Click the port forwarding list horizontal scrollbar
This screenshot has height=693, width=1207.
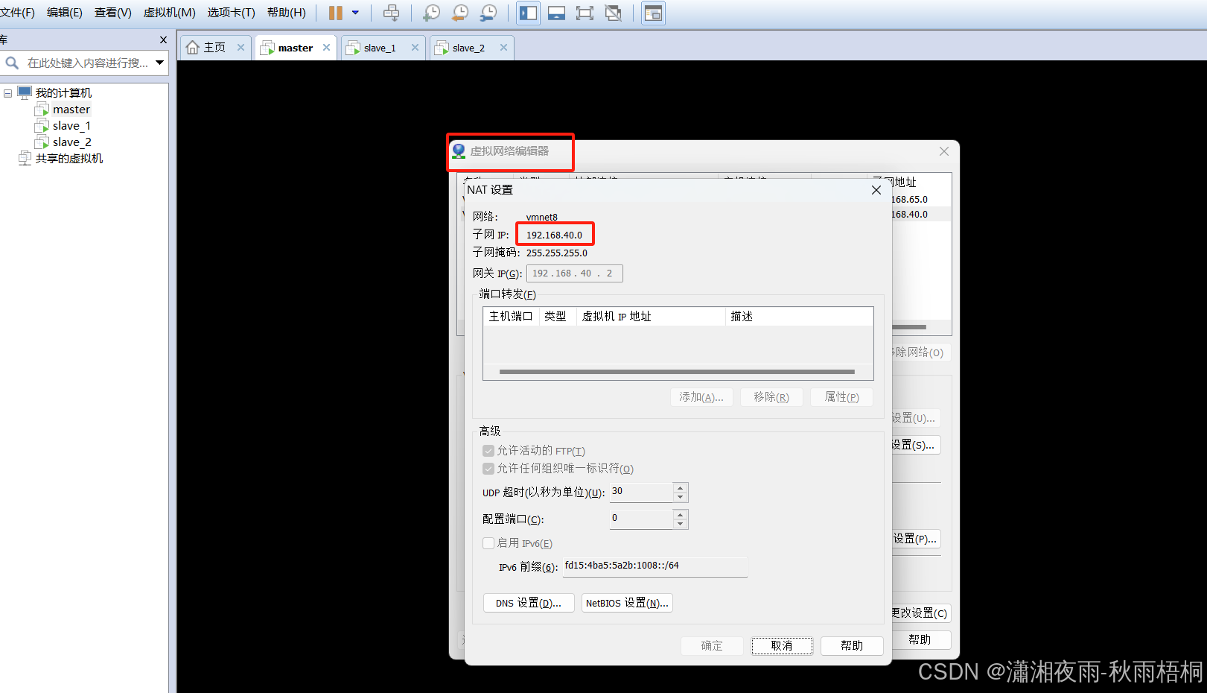point(677,371)
